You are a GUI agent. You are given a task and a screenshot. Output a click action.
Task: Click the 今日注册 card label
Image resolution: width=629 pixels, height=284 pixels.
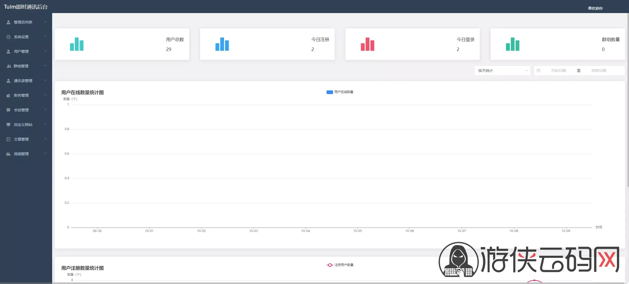tap(320, 39)
